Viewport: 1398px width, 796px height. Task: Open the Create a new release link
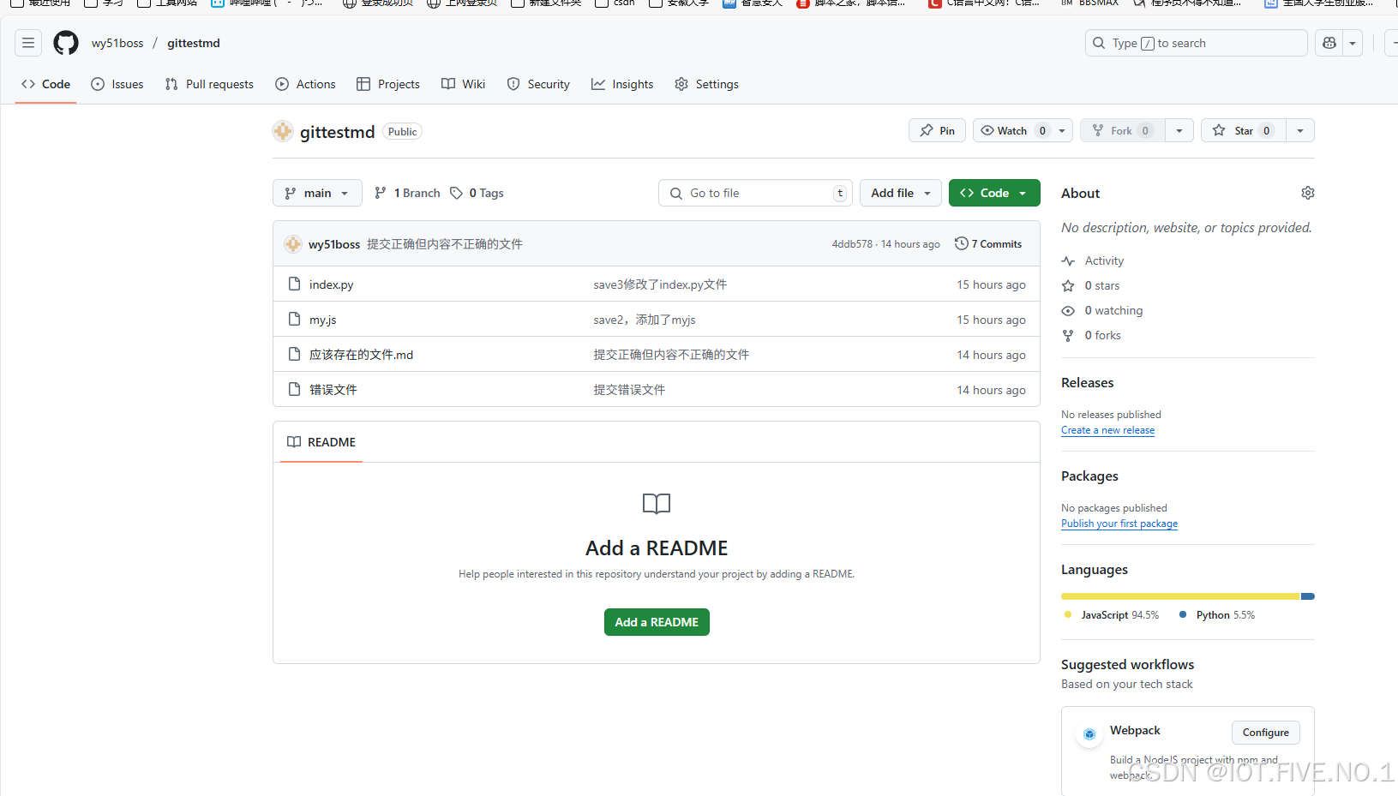pyautogui.click(x=1107, y=429)
